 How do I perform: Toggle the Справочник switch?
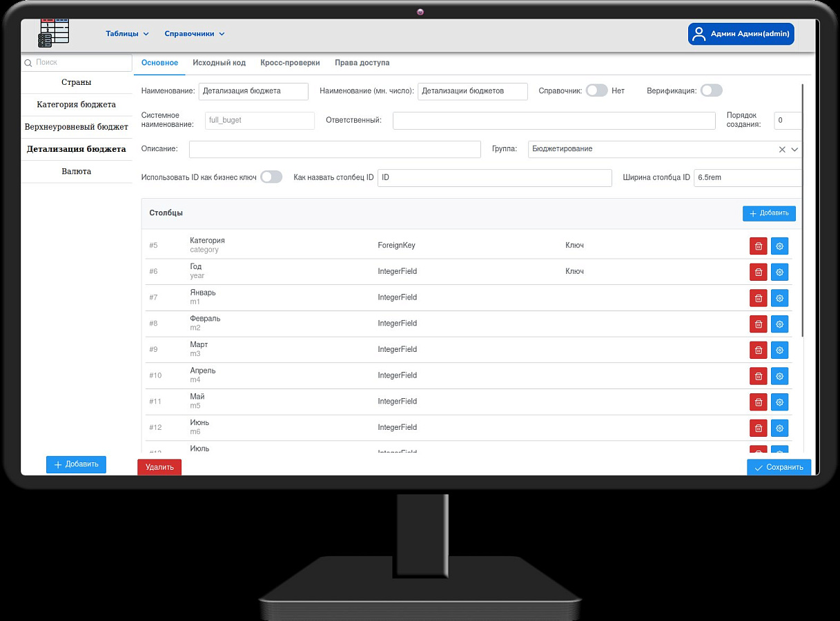click(x=596, y=90)
